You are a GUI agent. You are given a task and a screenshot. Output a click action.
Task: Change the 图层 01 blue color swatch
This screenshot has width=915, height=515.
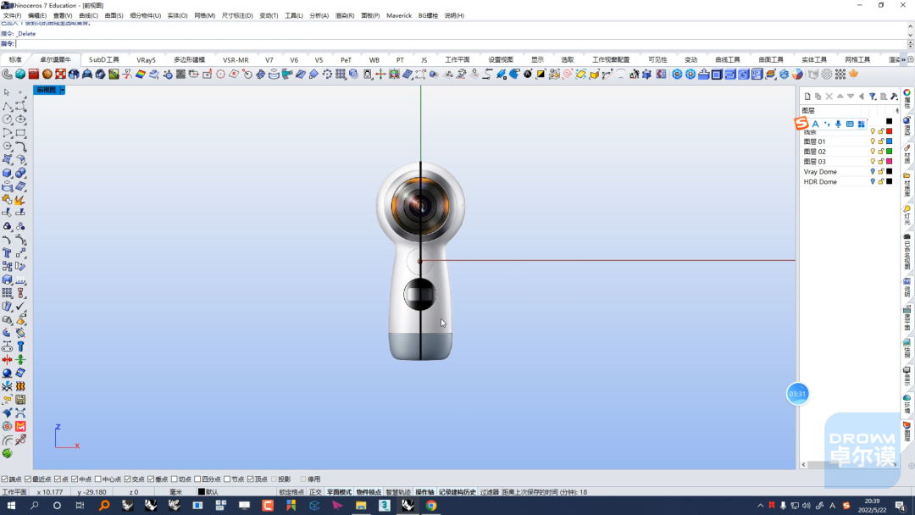[x=890, y=141]
